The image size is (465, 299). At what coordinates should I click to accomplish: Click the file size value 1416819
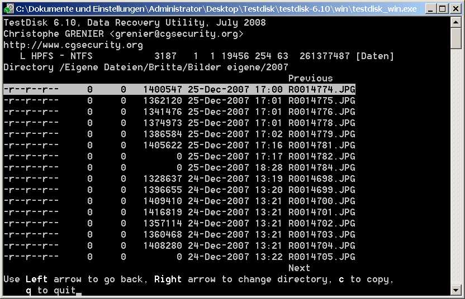163,213
